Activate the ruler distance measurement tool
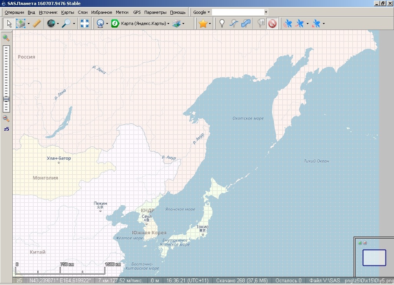The height and width of the screenshot is (285, 394). (x=37, y=24)
